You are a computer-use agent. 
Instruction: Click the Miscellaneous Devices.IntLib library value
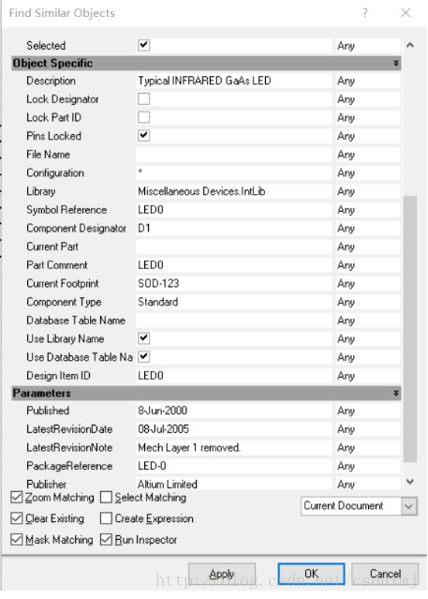tap(233, 191)
